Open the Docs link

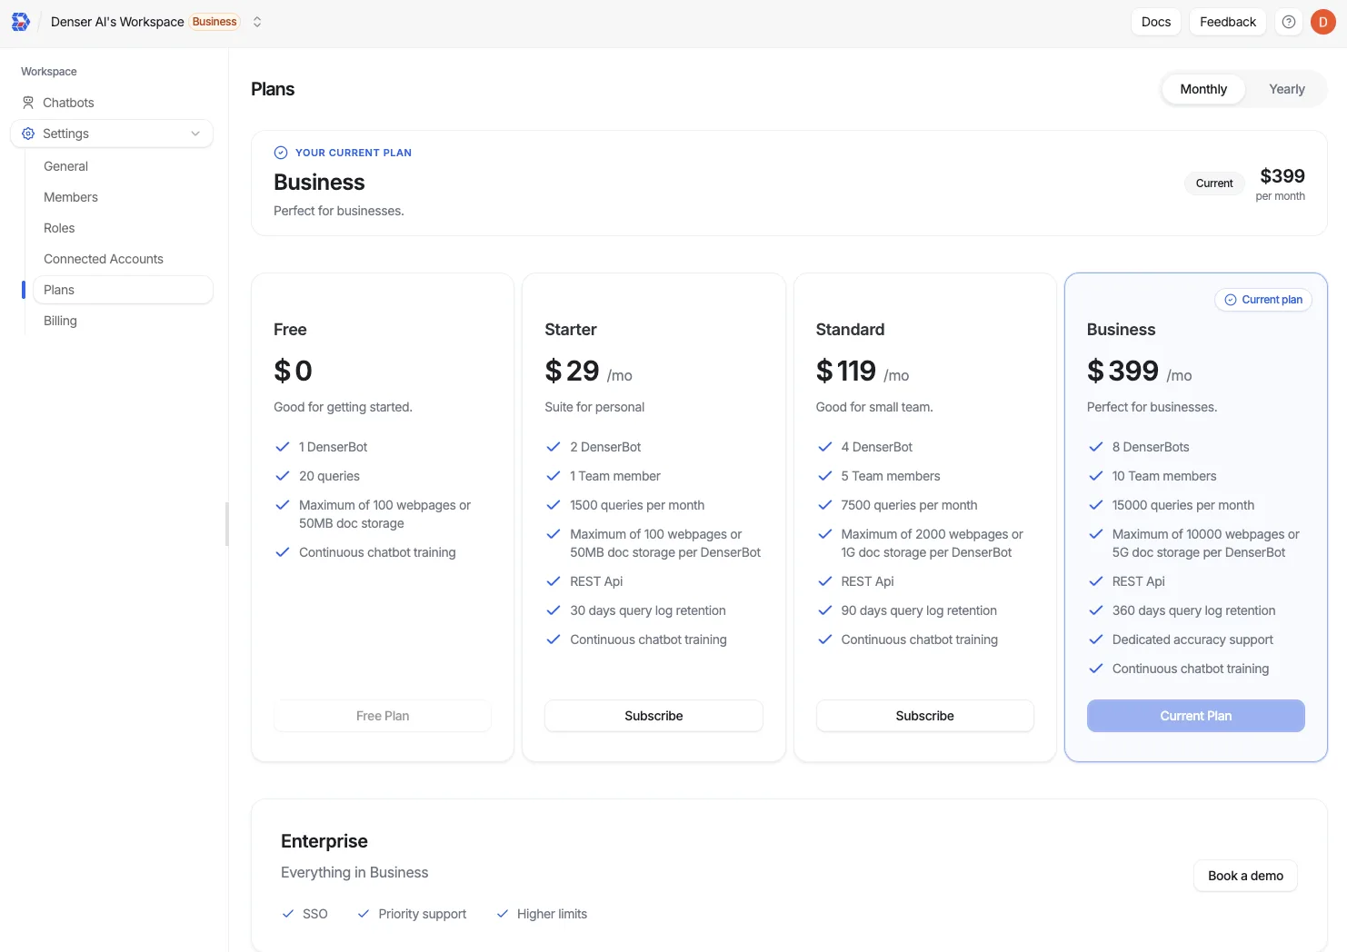pos(1156,22)
